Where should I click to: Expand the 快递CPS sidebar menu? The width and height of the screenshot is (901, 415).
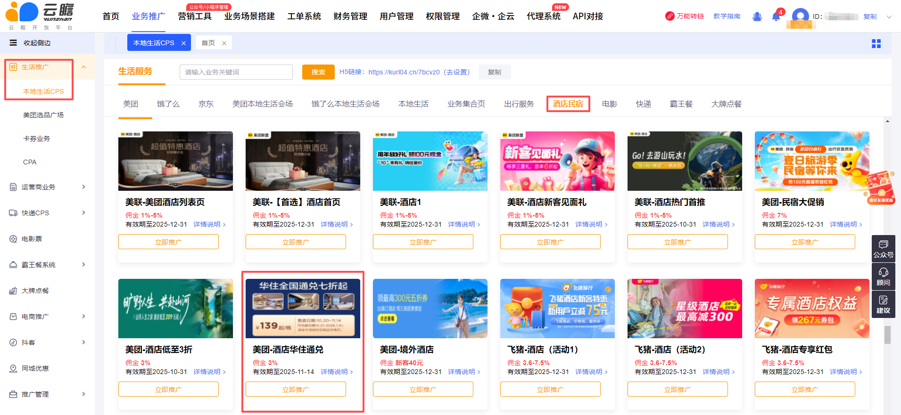point(83,213)
